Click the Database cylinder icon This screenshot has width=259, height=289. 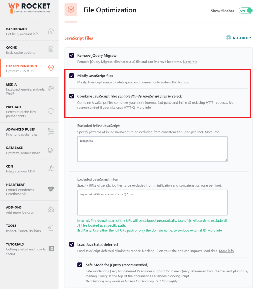(x=51, y=150)
